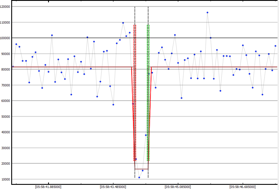The image size is (279, 190).
Task: Click the 50000 y-axis label
Action: tap(5, 117)
